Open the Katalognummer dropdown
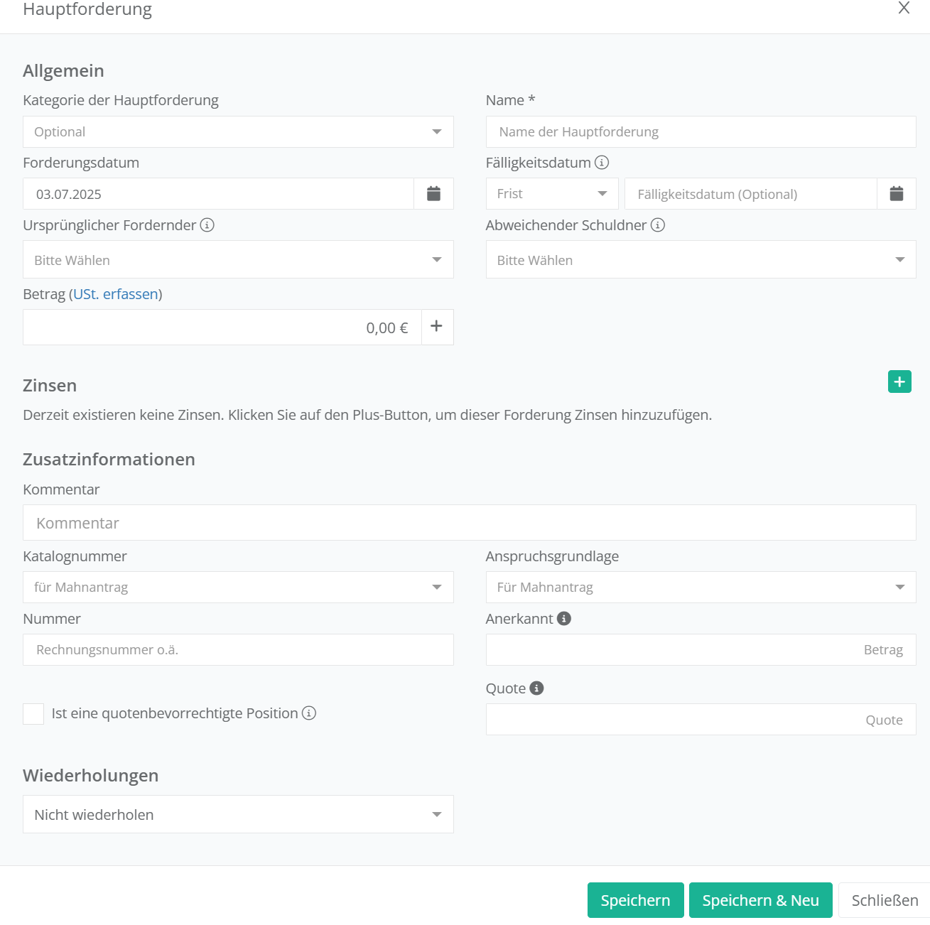930x925 pixels. (x=238, y=588)
